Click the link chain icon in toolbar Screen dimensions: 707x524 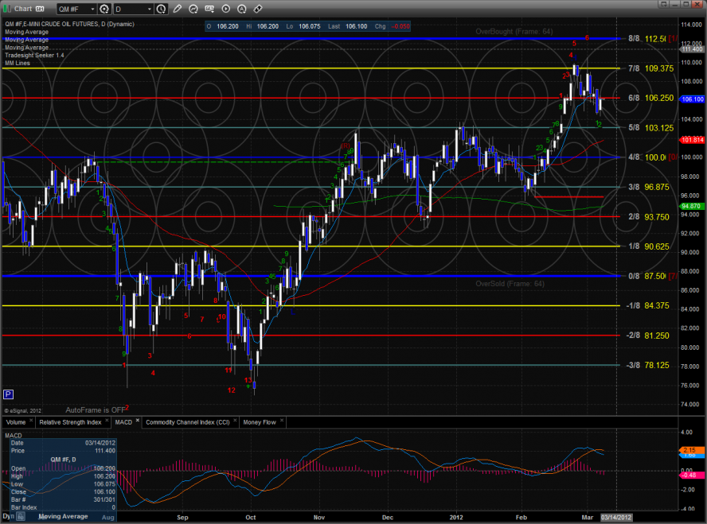click(258, 9)
